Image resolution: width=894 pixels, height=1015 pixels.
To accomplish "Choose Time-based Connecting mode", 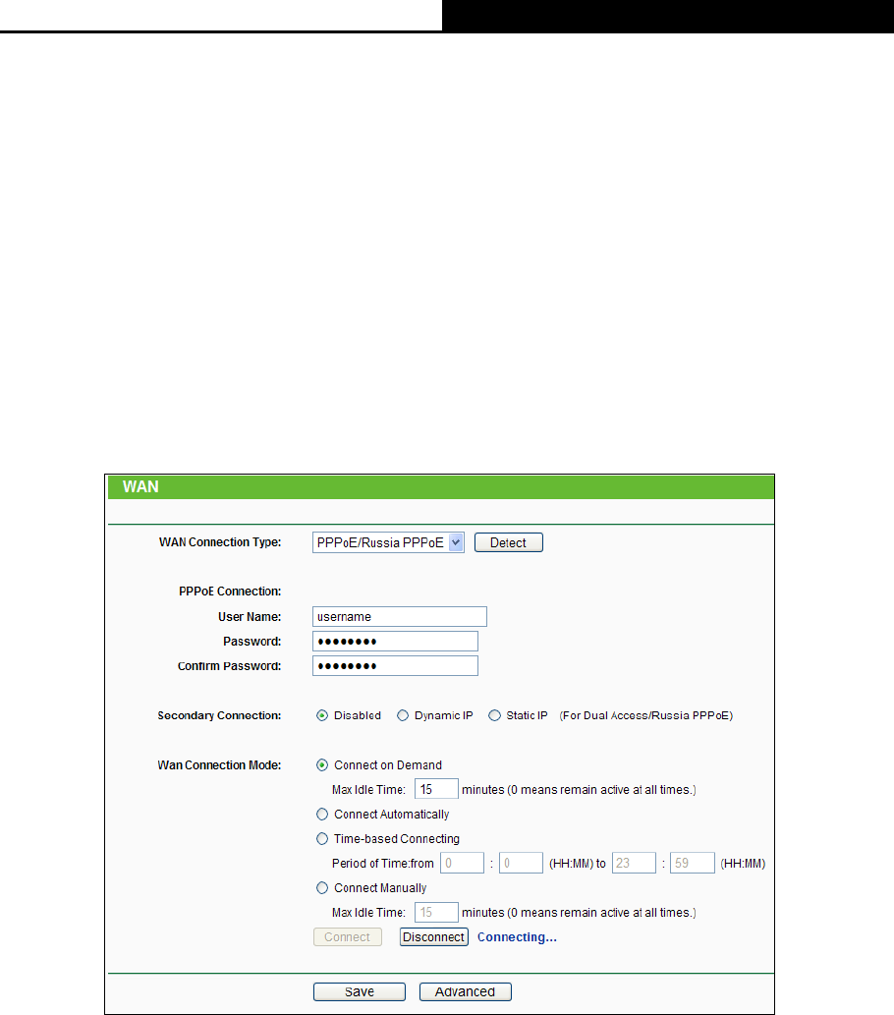I will click(321, 839).
